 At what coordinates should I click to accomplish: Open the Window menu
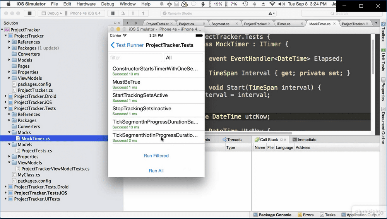point(128,4)
